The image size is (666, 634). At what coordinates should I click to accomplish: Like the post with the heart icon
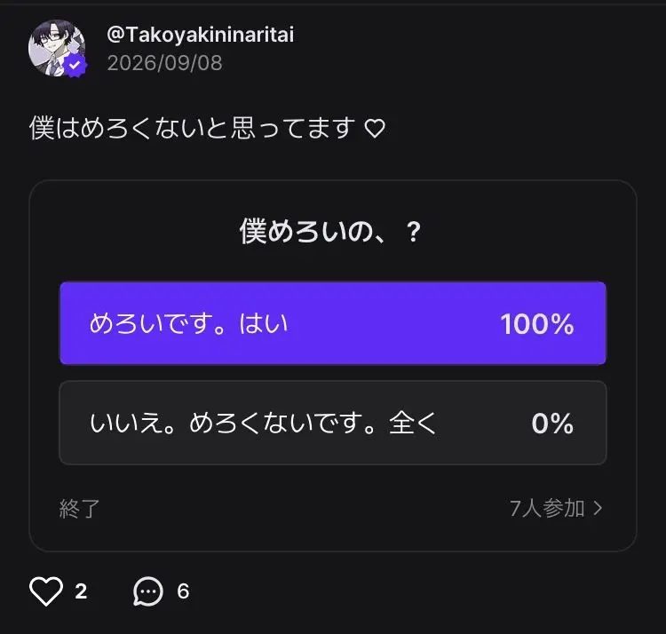tap(46, 590)
